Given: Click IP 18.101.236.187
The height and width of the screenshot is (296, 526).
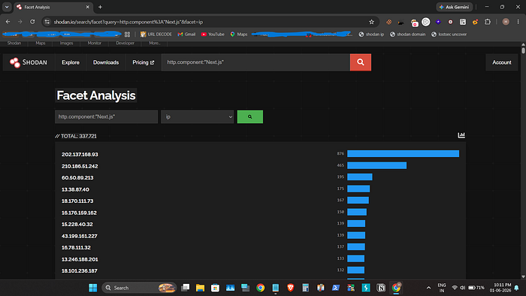Looking at the screenshot, I should click(x=80, y=271).
